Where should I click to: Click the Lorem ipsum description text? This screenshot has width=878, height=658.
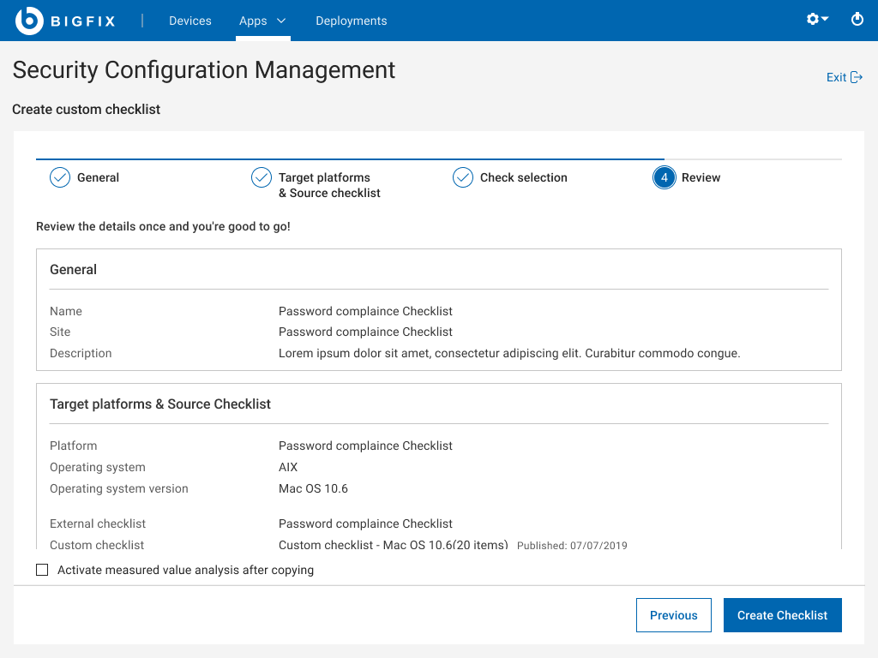point(509,353)
